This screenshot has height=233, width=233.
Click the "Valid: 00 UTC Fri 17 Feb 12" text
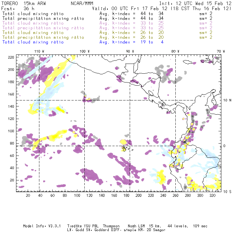[130, 9]
